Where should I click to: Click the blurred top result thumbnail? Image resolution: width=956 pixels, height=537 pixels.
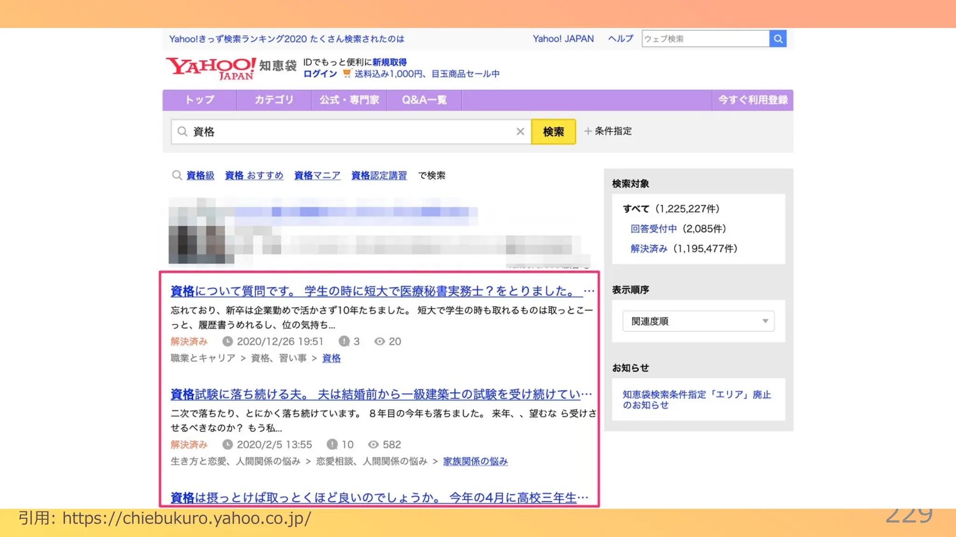[x=201, y=231]
